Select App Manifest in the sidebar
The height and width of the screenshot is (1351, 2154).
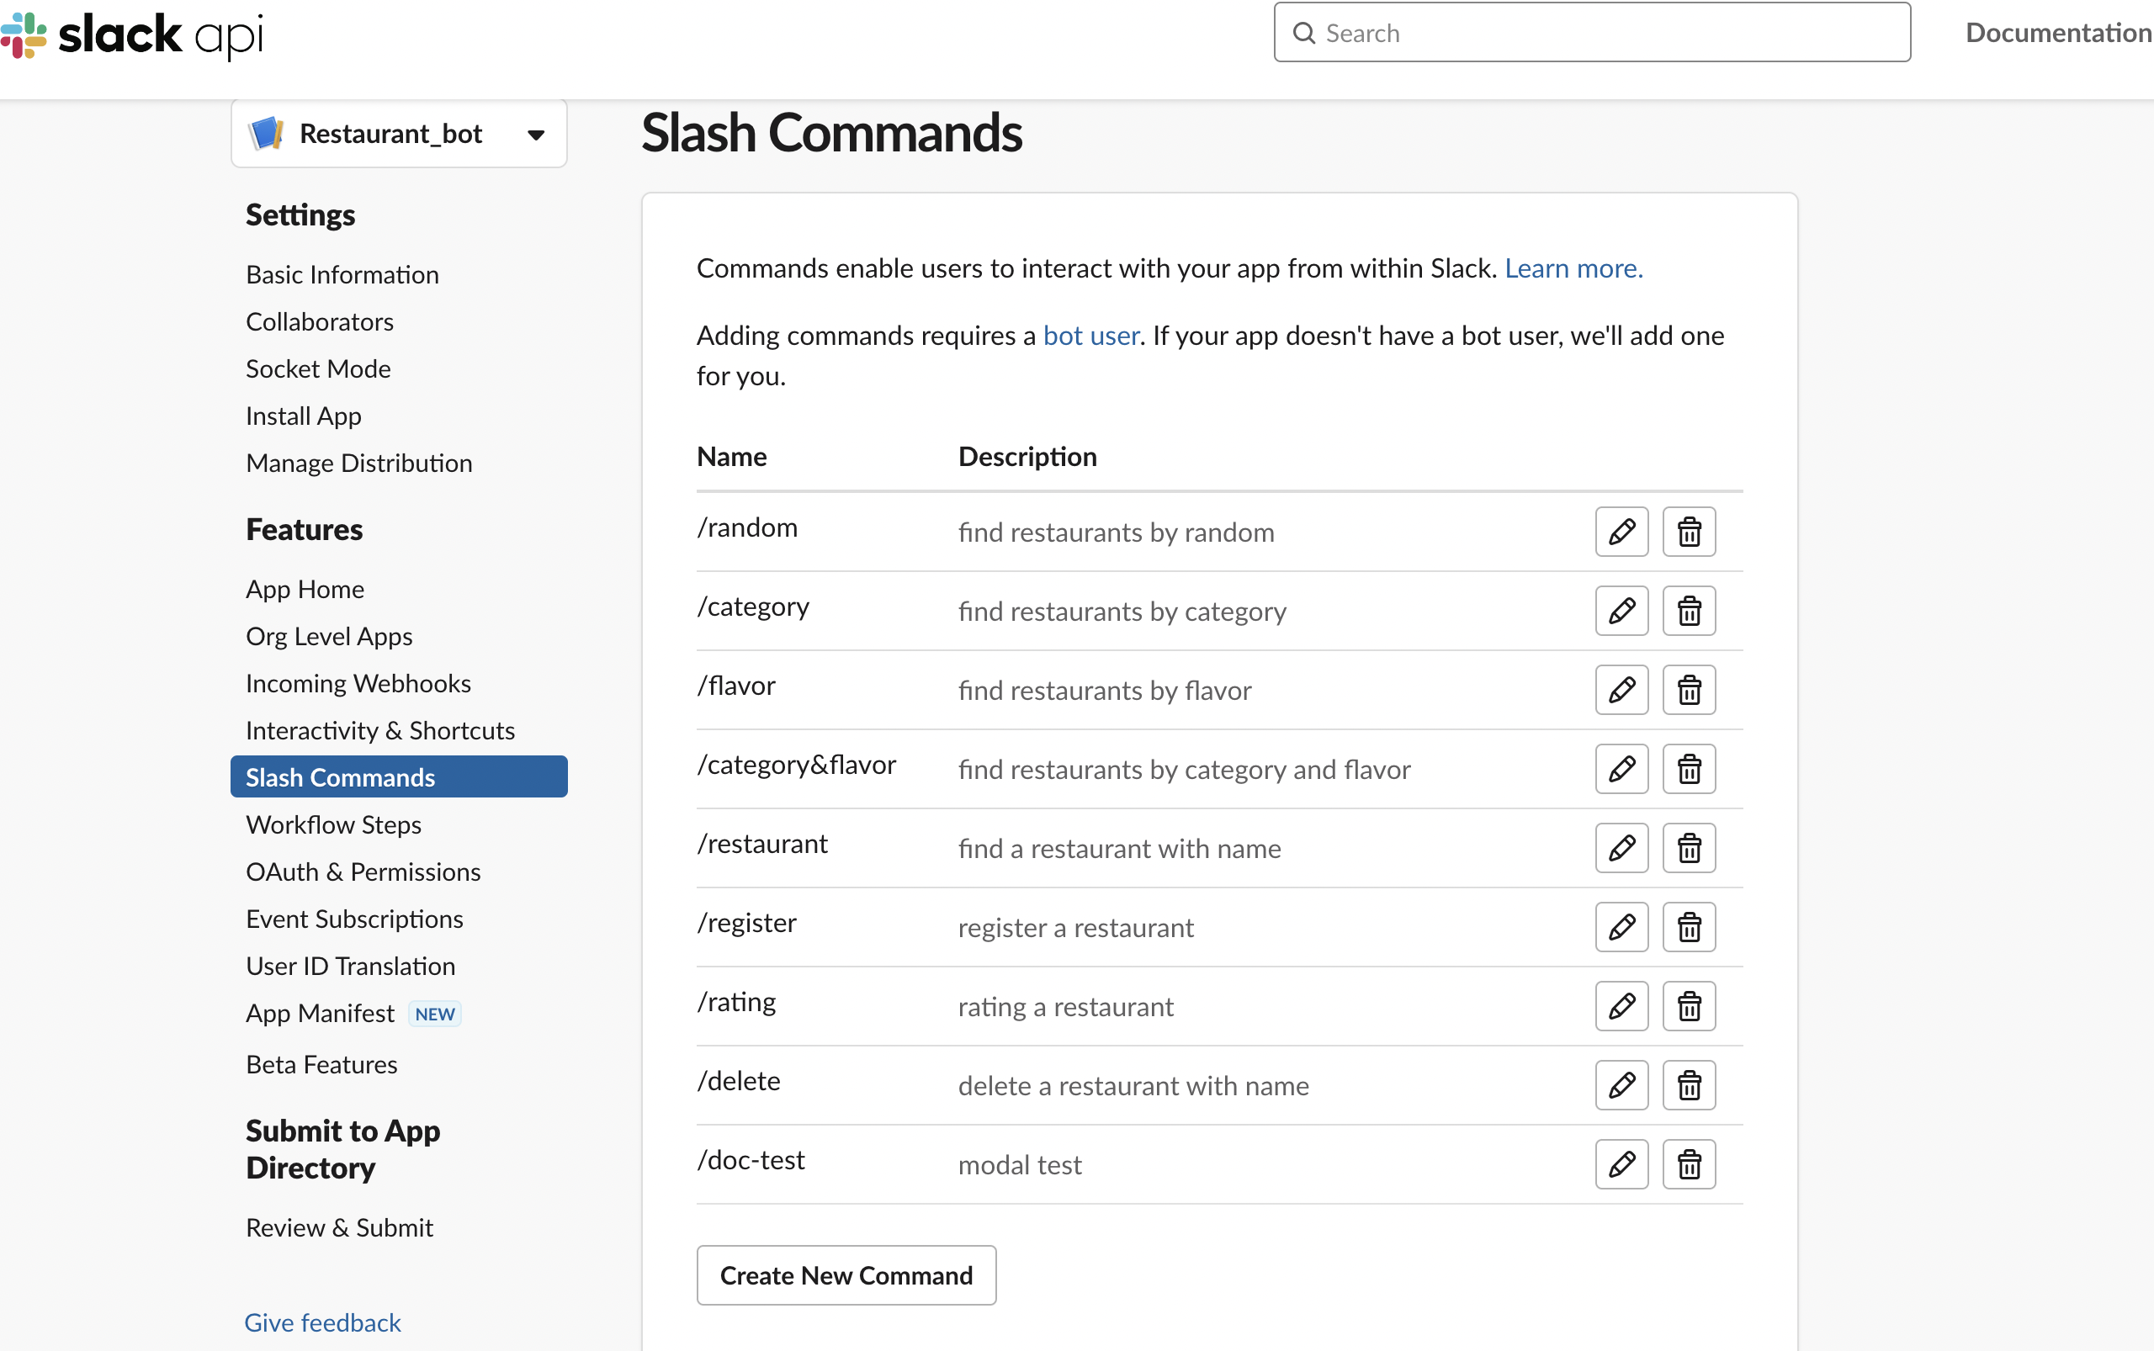pos(320,1013)
